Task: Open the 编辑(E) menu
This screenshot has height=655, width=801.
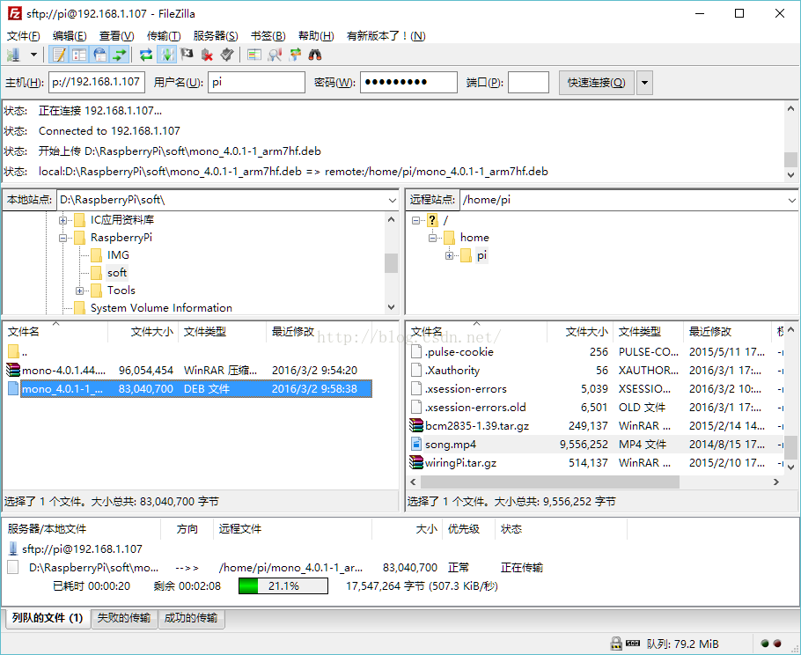Action: pyautogui.click(x=70, y=36)
